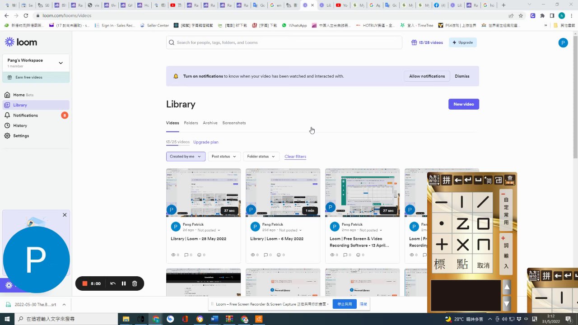Image resolution: width=578 pixels, height=325 pixels.
Task: Click the orange notifications count badge 8
Action: [65, 115]
